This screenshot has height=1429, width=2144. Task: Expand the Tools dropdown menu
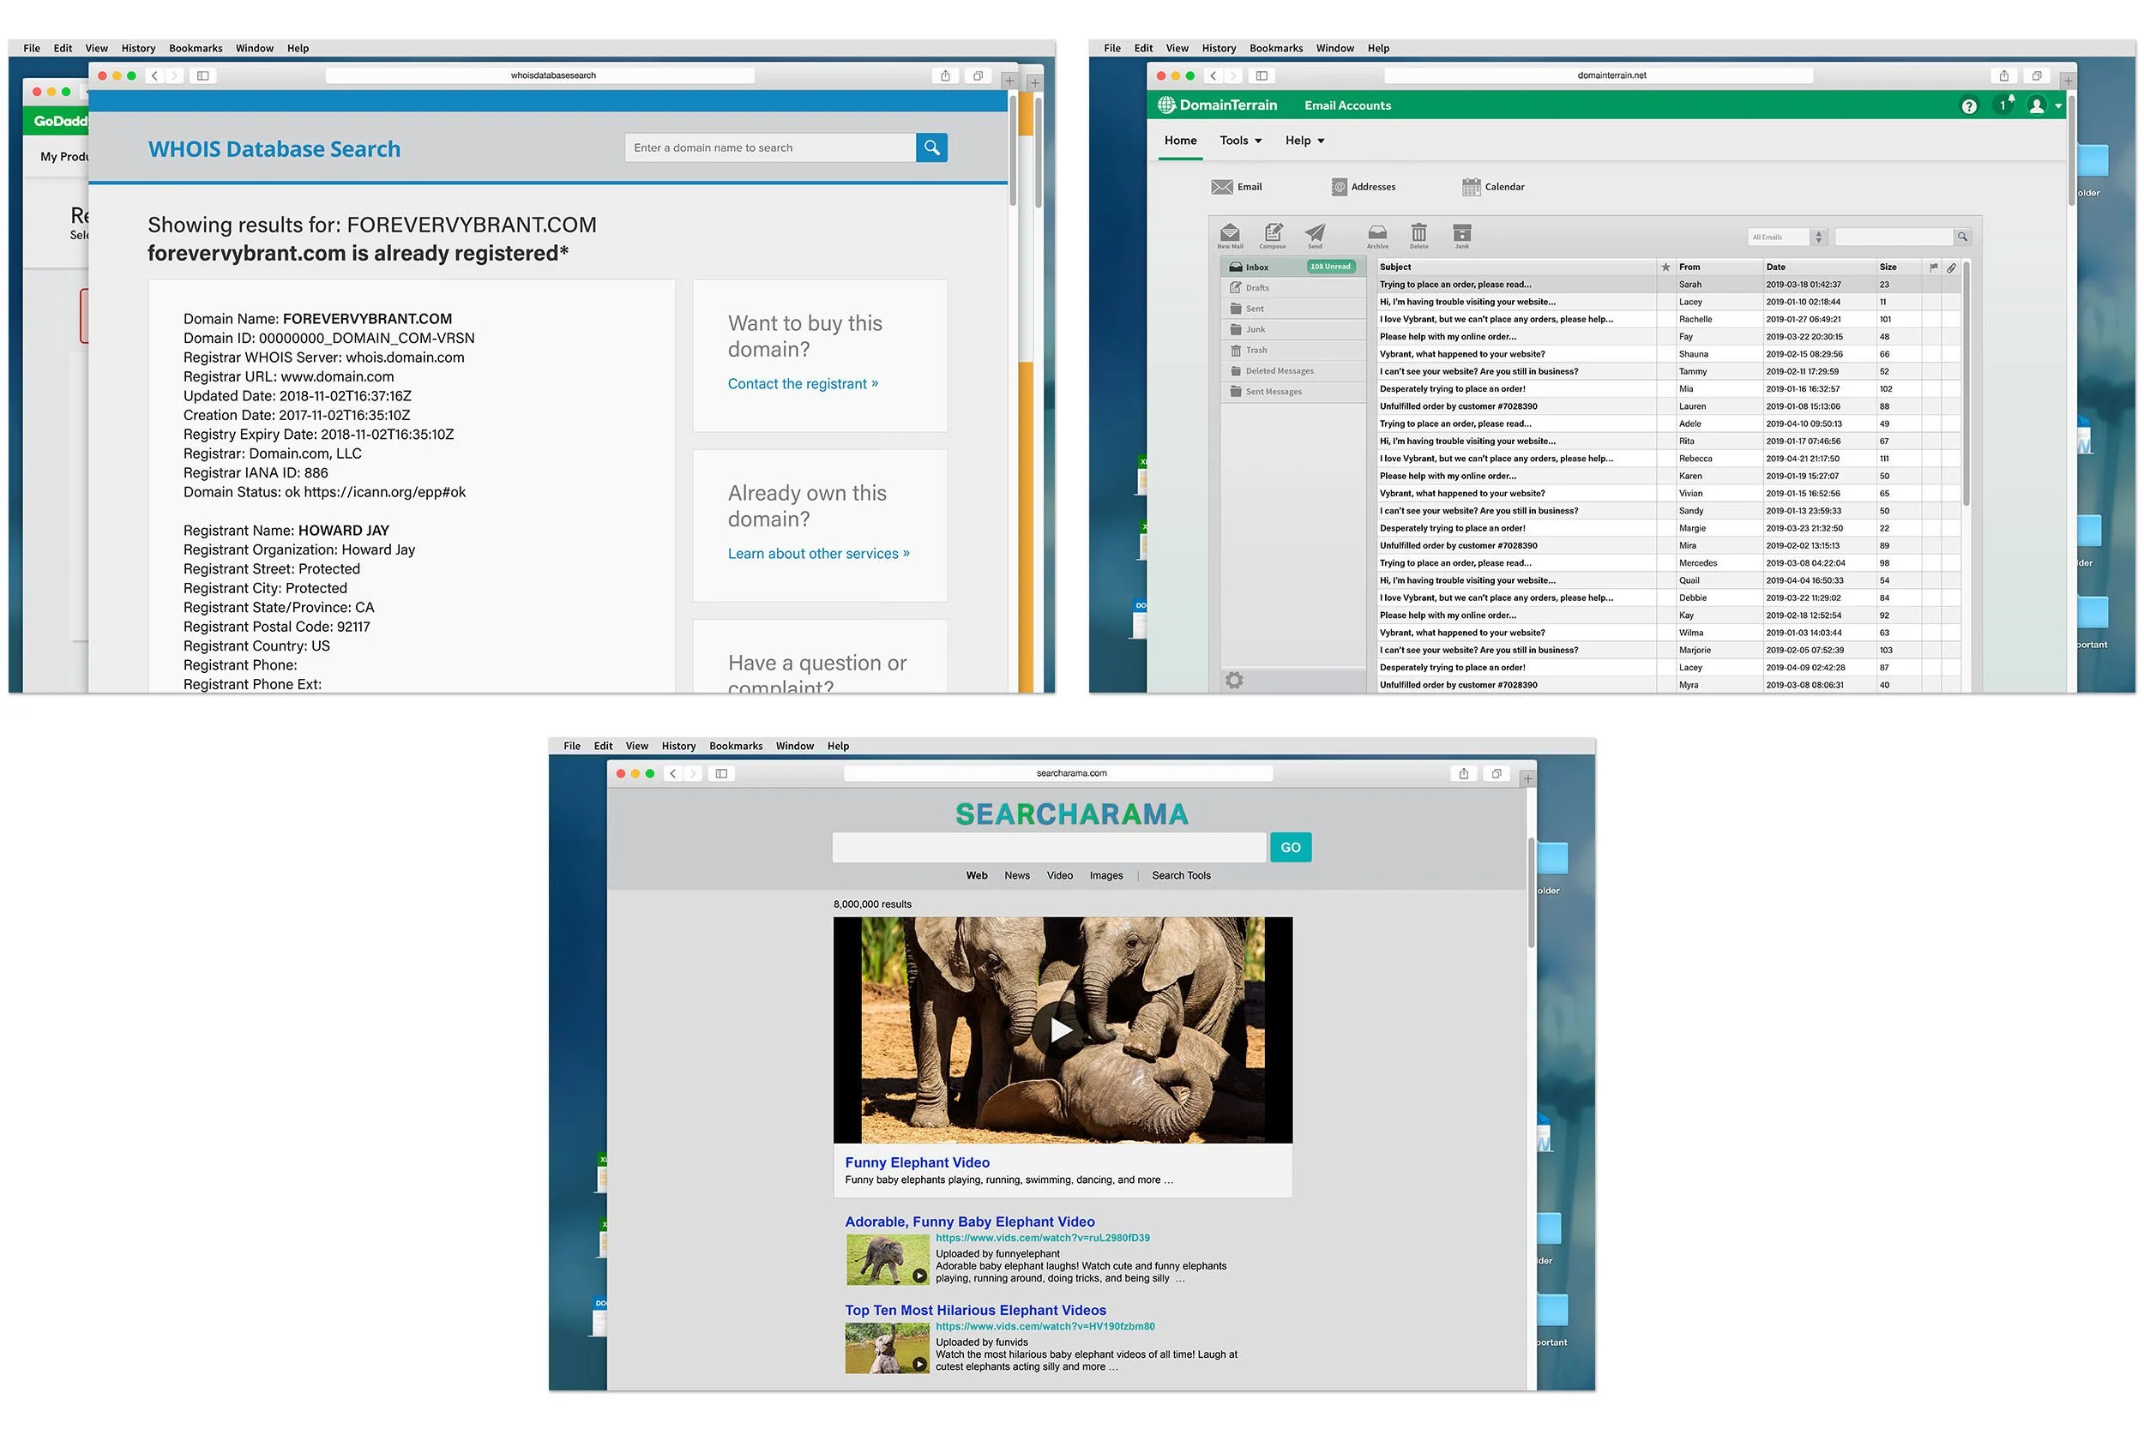point(1240,141)
